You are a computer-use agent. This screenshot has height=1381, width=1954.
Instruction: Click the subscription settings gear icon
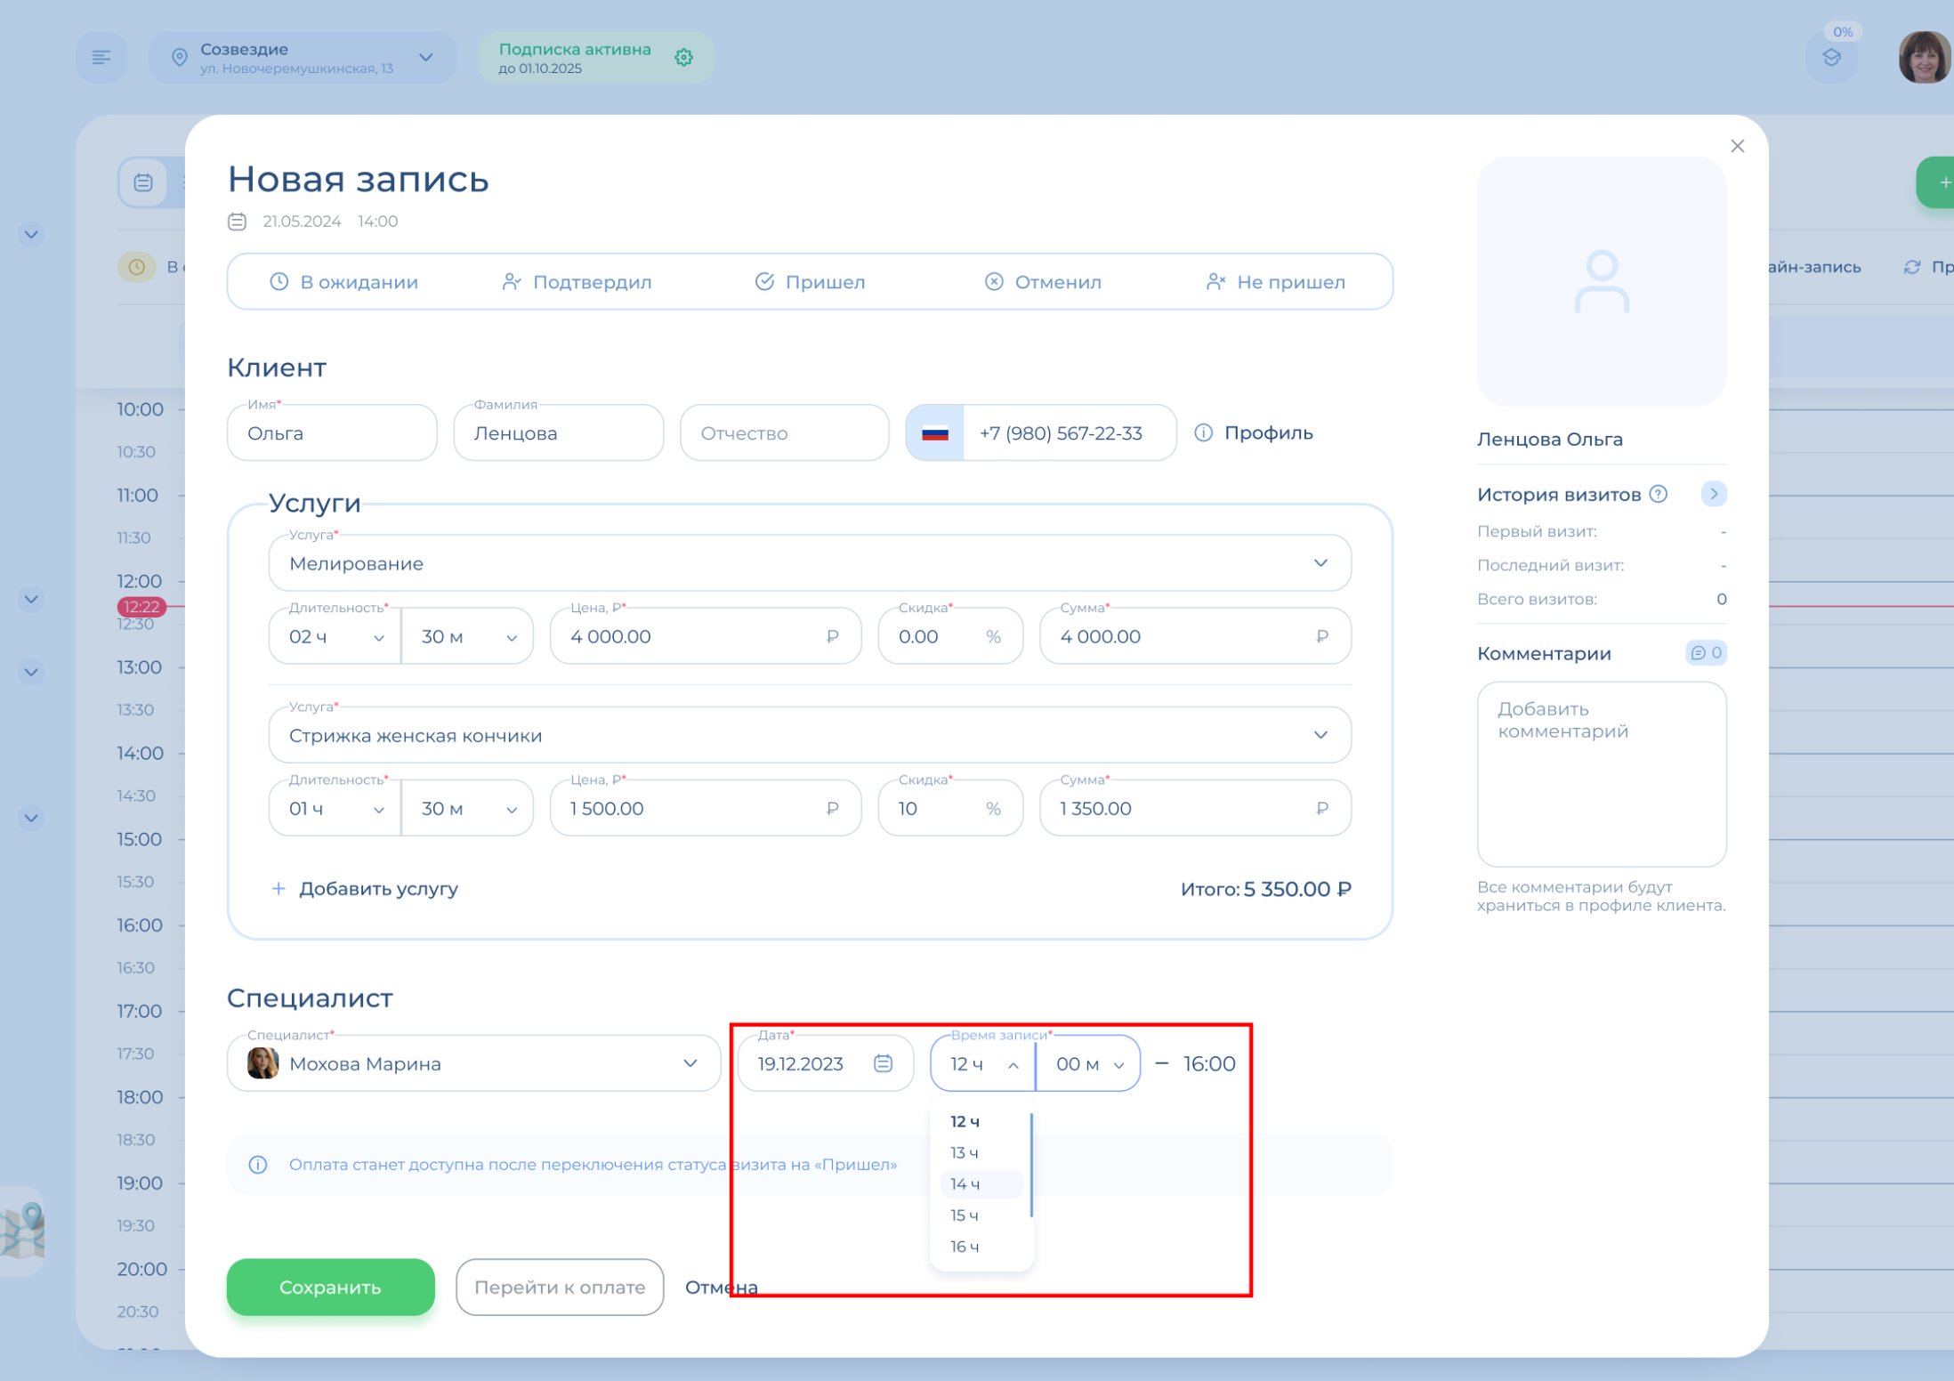683,58
